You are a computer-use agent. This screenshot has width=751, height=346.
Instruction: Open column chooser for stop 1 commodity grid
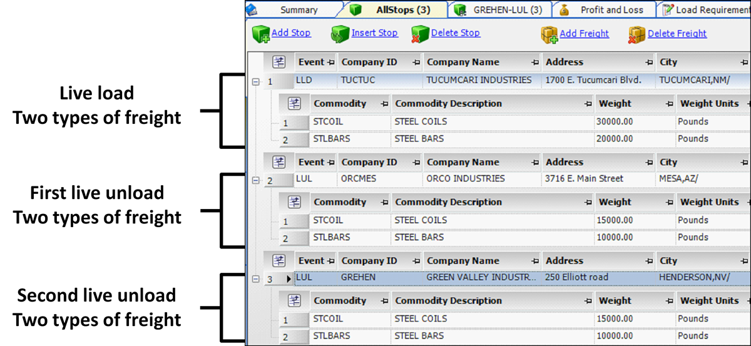pos(295,103)
